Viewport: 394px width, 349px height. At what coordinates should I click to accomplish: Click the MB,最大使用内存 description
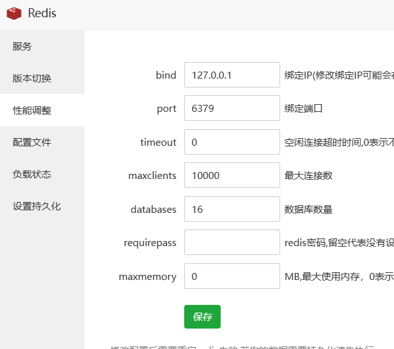point(339,277)
